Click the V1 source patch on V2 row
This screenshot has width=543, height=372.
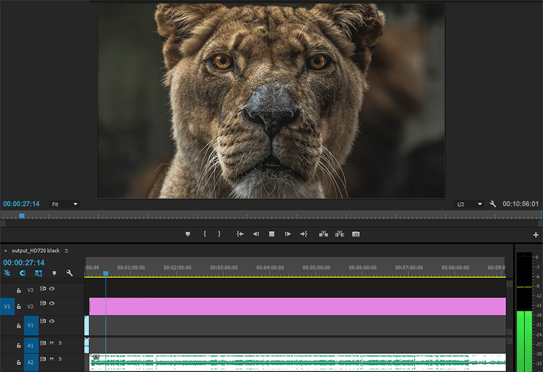click(x=7, y=306)
